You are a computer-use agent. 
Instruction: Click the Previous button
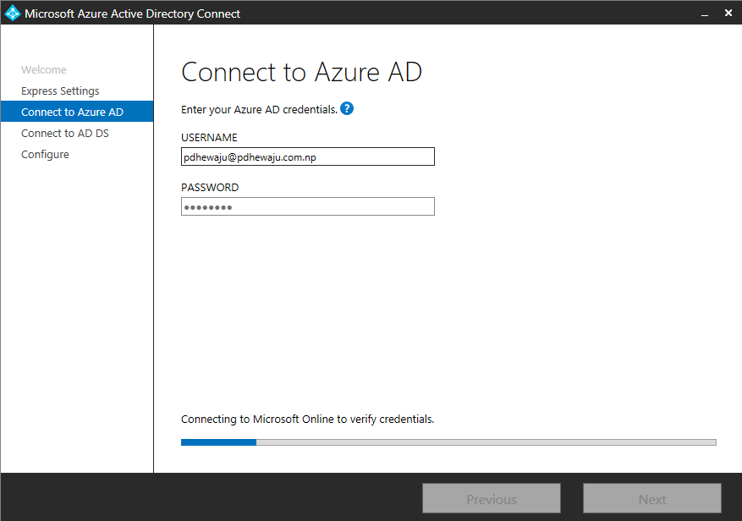pos(492,499)
